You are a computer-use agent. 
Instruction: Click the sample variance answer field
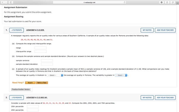click(47, 61)
